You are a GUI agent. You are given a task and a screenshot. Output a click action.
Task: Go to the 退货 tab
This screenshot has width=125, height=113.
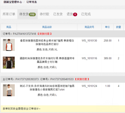(x=72, y=14)
